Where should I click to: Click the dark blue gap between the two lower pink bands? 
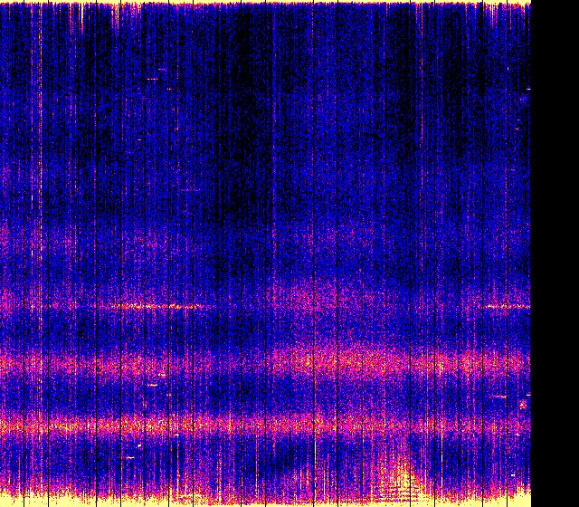(x=271, y=396)
